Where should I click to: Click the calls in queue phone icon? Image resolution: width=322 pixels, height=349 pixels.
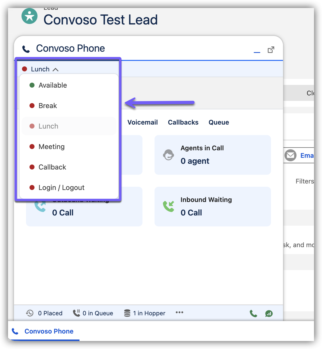coord(76,313)
